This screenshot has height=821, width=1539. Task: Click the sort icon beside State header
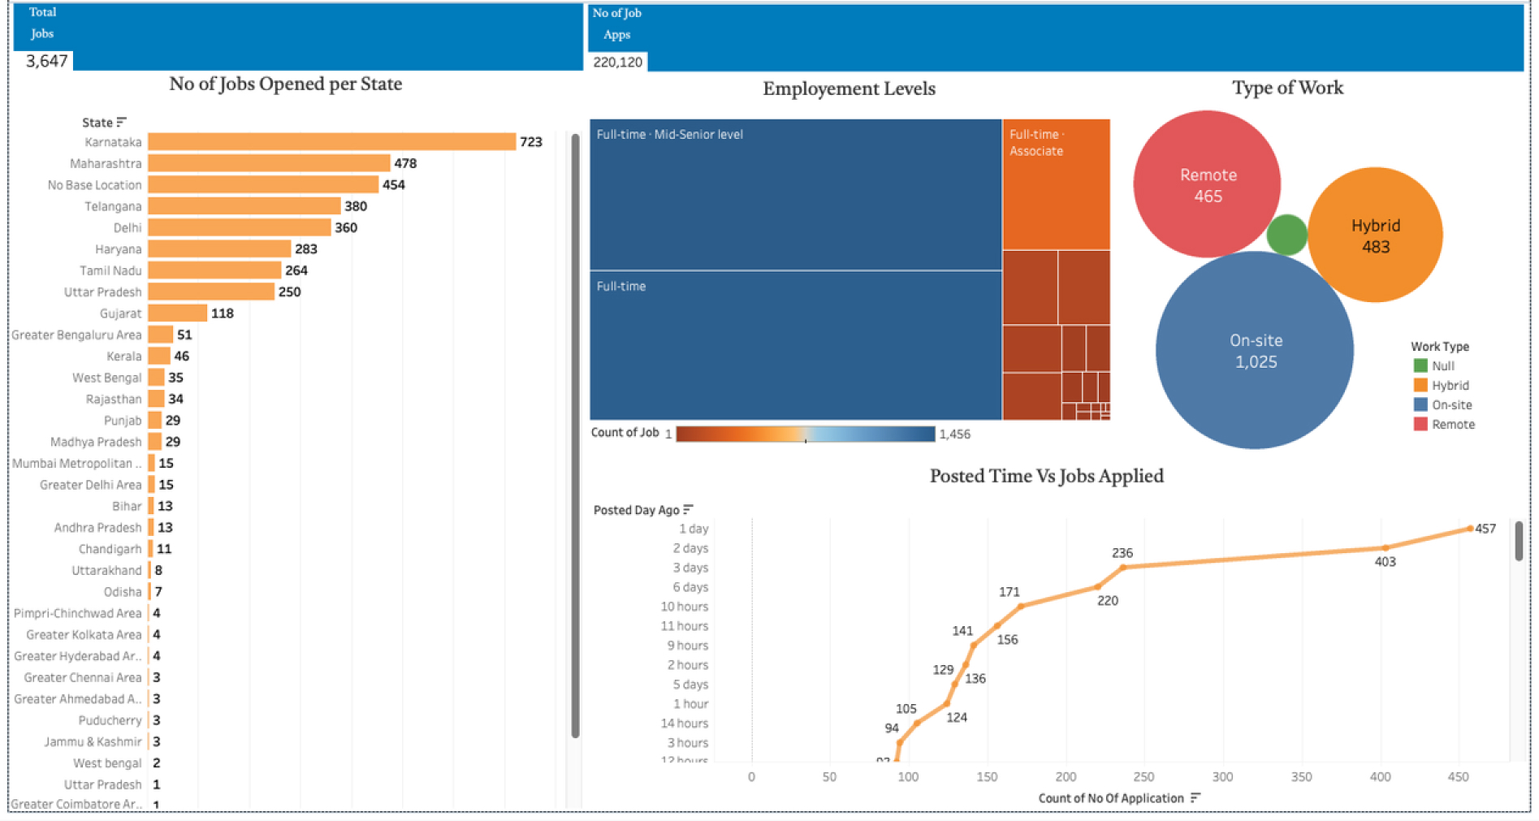tap(122, 123)
